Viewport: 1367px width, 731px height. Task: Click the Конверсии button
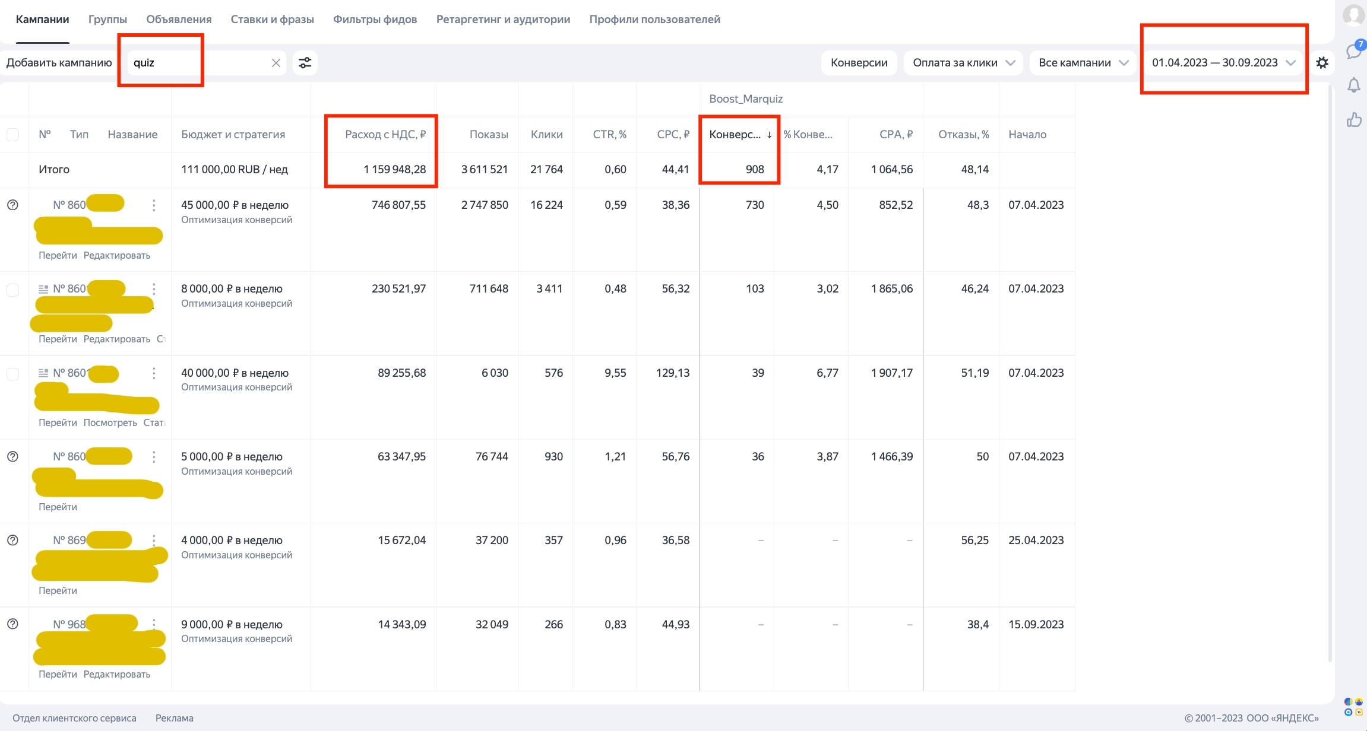coord(859,63)
